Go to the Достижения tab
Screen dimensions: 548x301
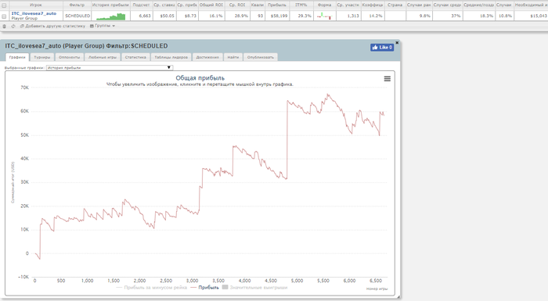click(207, 57)
